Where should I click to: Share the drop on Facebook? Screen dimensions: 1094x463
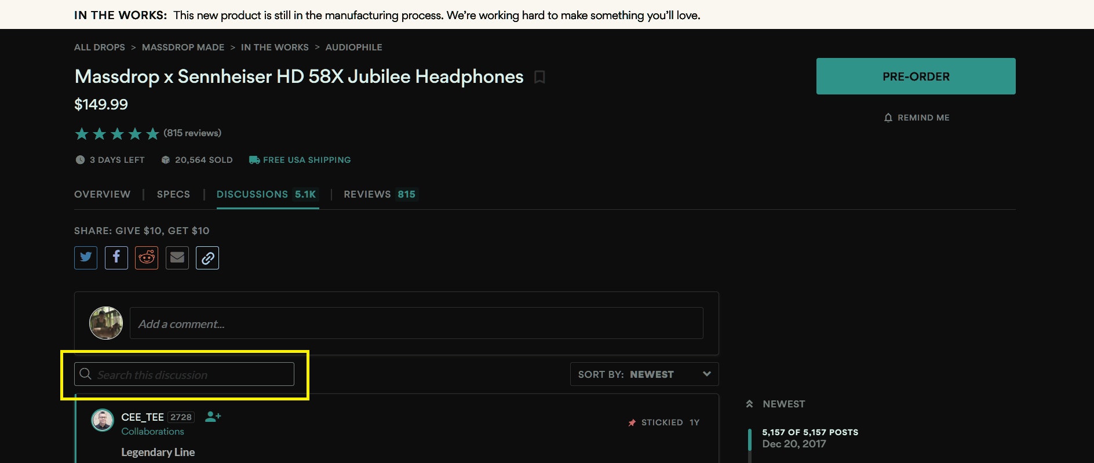[x=116, y=258]
